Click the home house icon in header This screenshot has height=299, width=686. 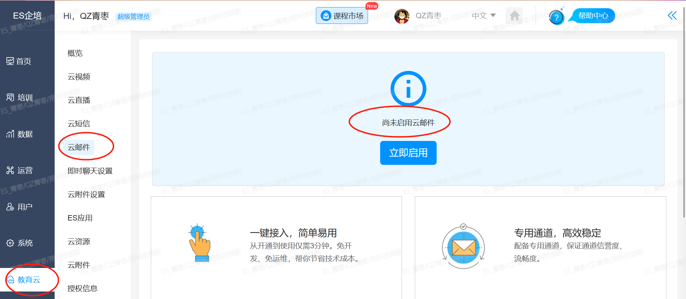[x=514, y=16]
